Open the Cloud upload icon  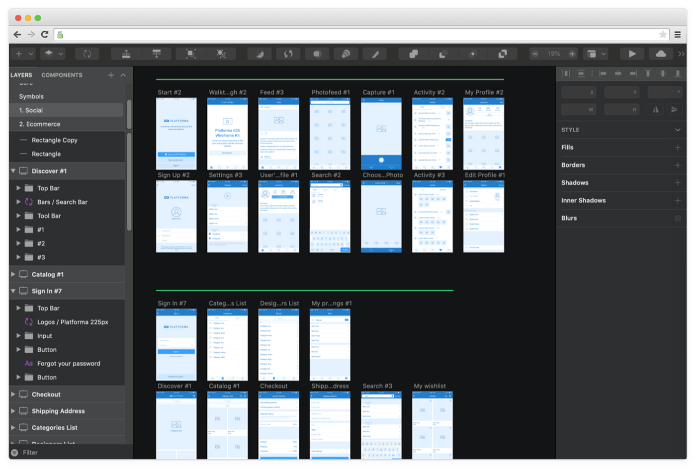click(x=661, y=54)
